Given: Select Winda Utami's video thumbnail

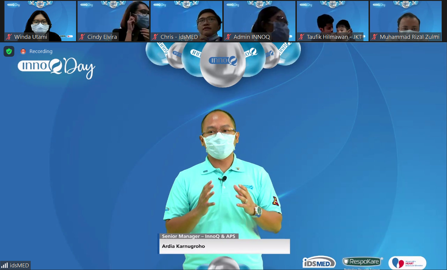Looking at the screenshot, I should pos(40,18).
